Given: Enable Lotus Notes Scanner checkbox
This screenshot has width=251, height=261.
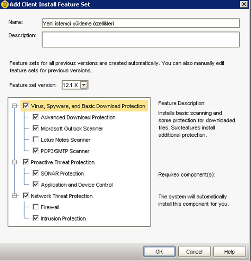Looking at the screenshot, I should point(36,140).
